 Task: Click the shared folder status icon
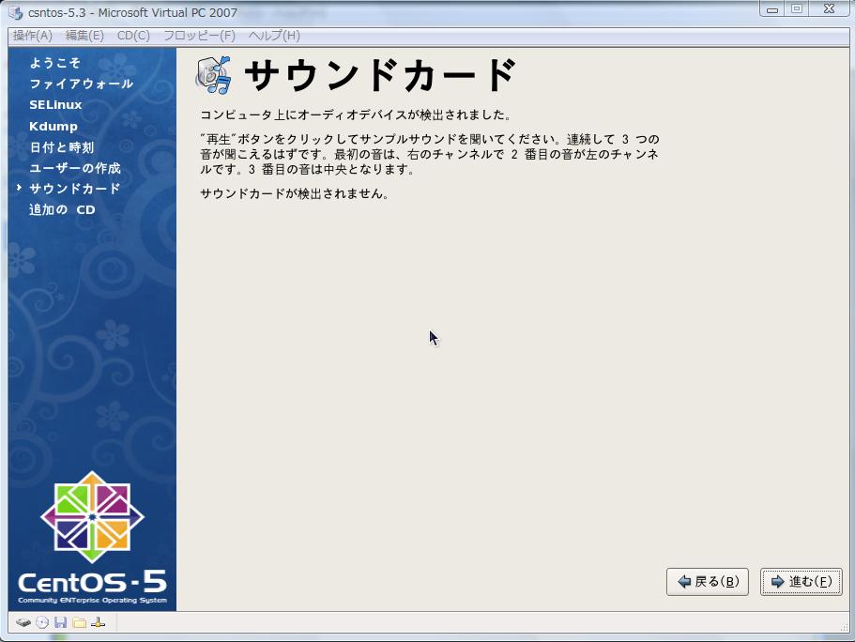click(x=80, y=622)
